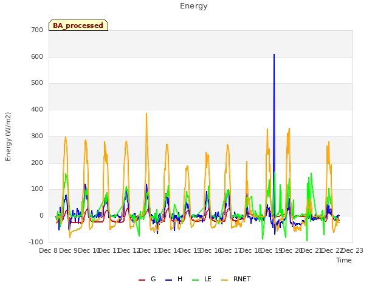This screenshot has width=389, height=291.
Task: Click the green LE legend color marker
Action: 196,280
